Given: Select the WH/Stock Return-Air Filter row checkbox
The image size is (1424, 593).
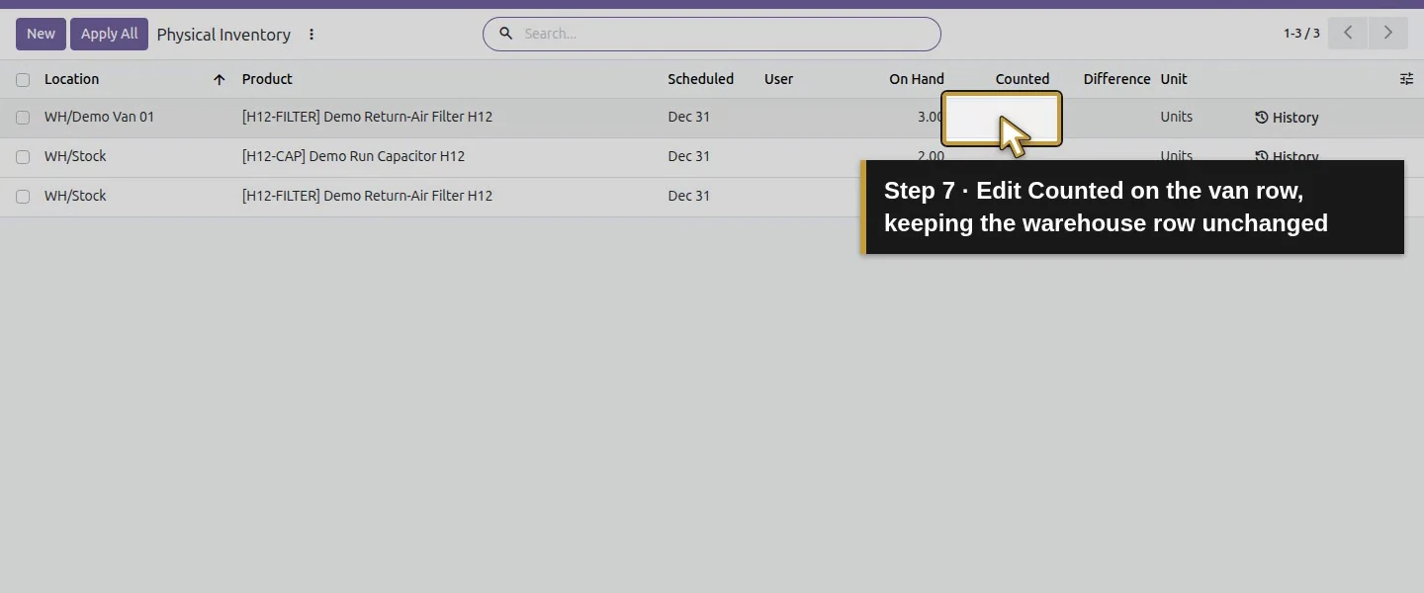Looking at the screenshot, I should click(x=23, y=197).
